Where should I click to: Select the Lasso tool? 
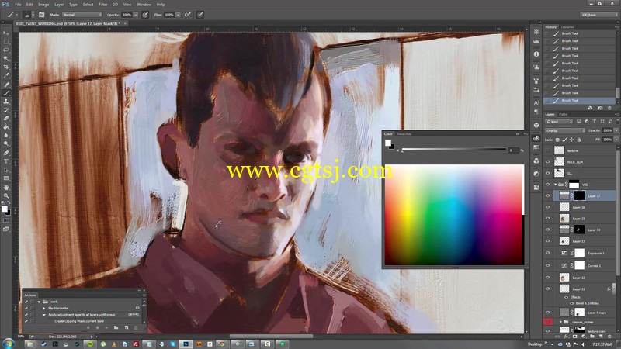[x=6, y=50]
